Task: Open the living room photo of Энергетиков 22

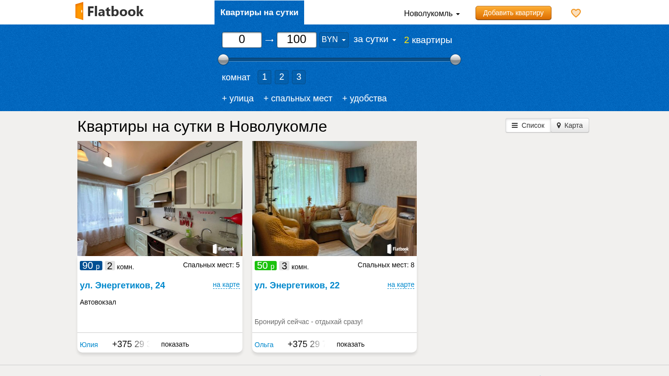Action: point(334,198)
